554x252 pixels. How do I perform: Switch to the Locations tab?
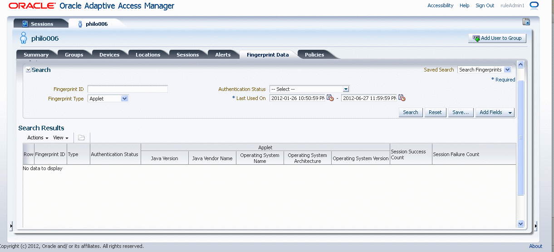point(148,55)
